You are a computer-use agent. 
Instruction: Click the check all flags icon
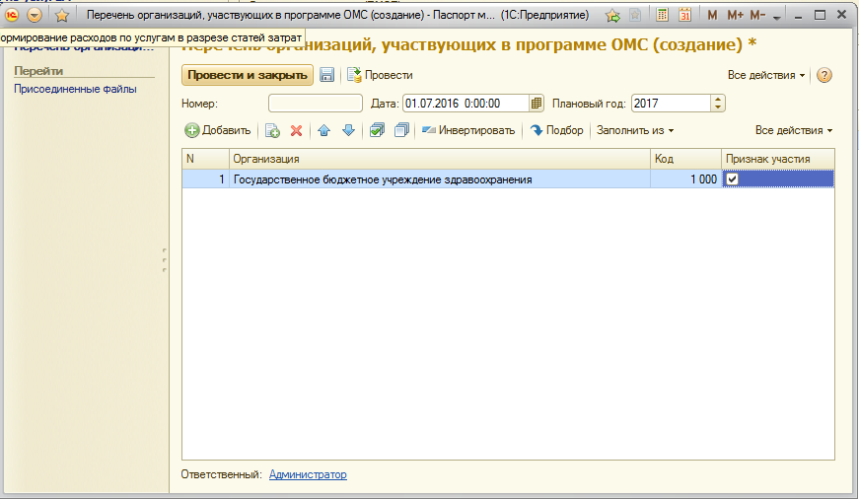(x=377, y=130)
